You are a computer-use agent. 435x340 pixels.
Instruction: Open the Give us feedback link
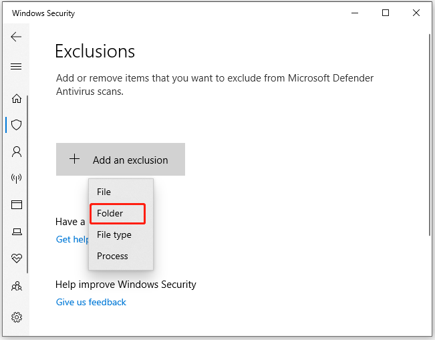[91, 302]
